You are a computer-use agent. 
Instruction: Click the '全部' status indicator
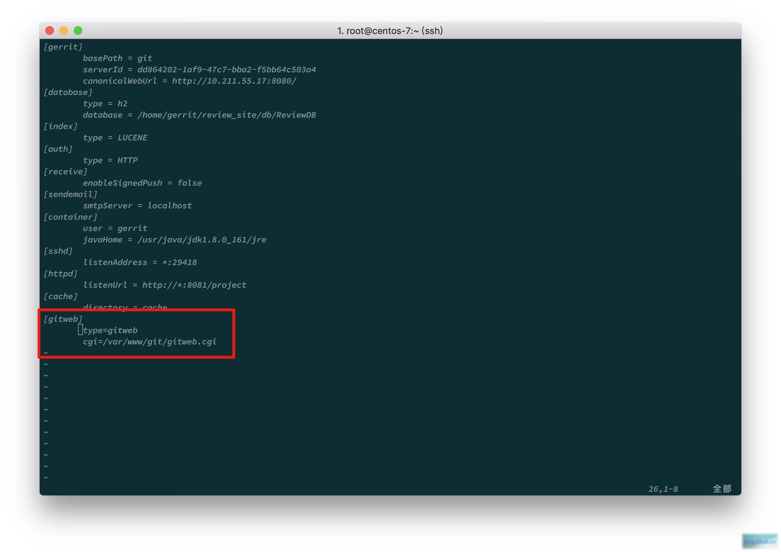[722, 489]
